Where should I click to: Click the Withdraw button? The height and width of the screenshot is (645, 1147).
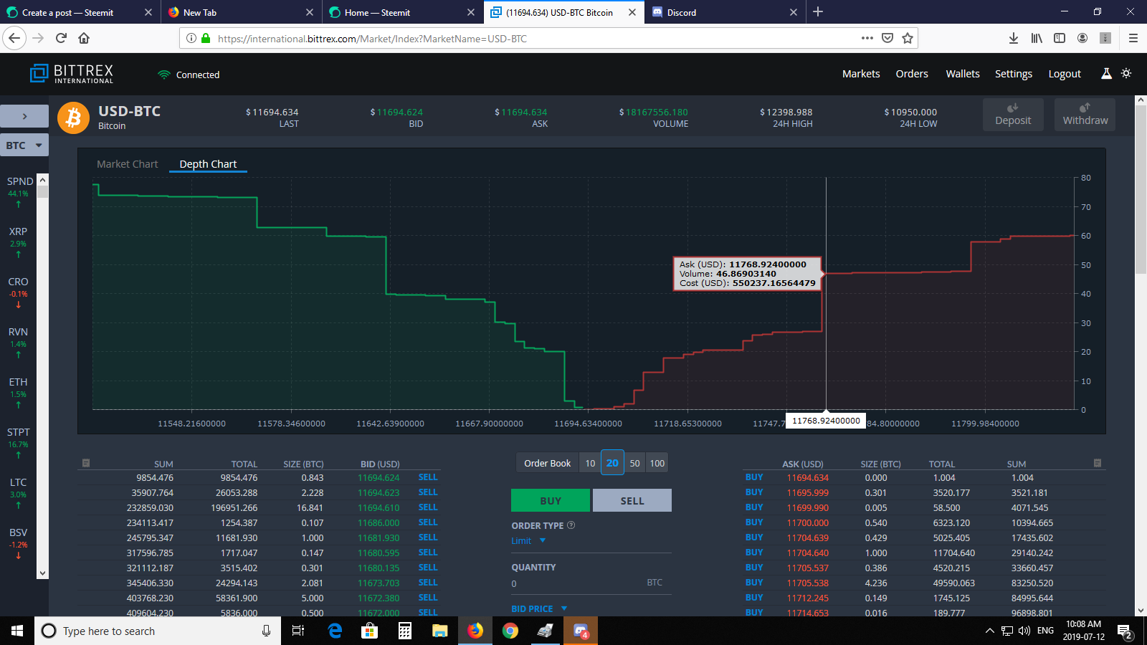[1085, 115]
